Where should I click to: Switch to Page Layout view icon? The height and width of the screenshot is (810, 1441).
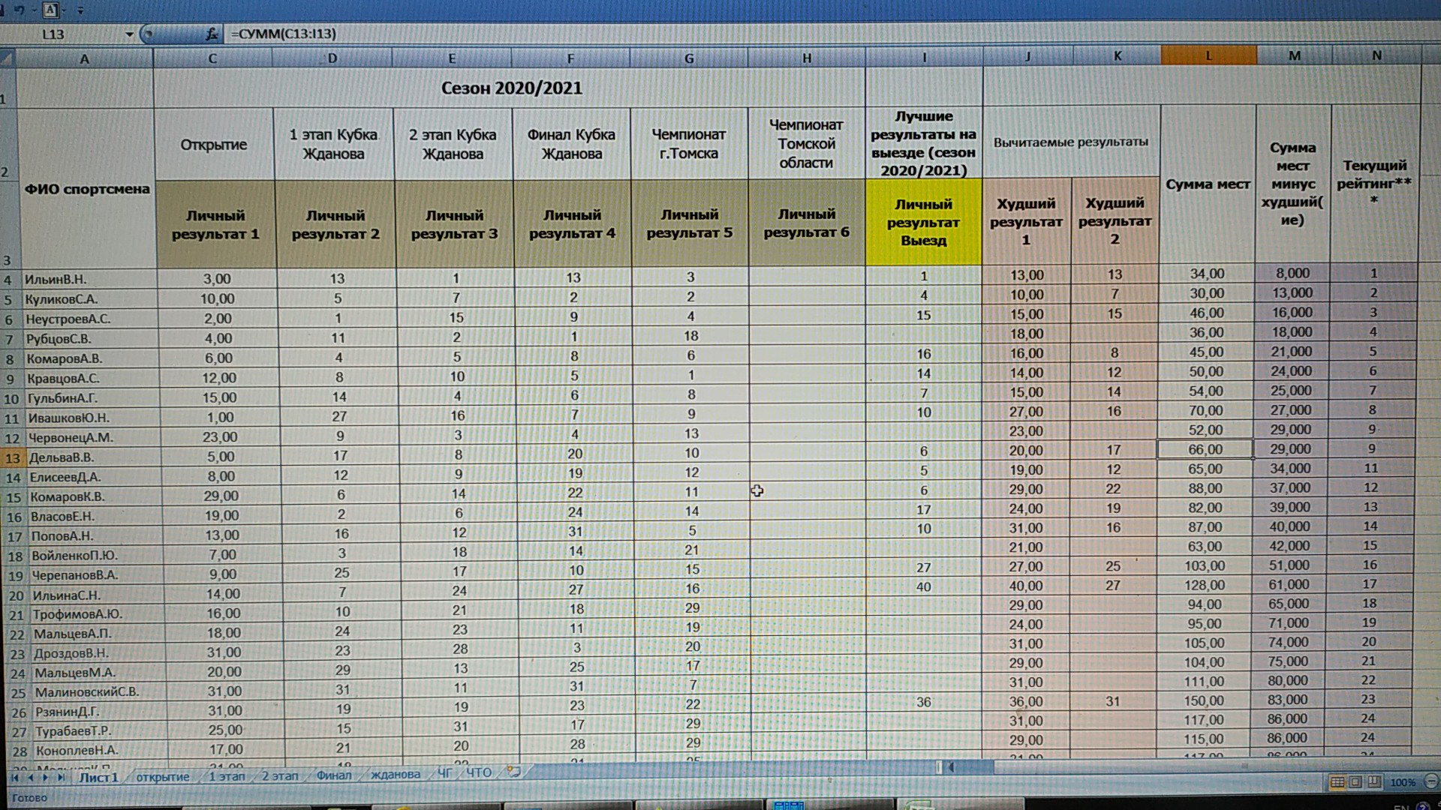(1355, 782)
